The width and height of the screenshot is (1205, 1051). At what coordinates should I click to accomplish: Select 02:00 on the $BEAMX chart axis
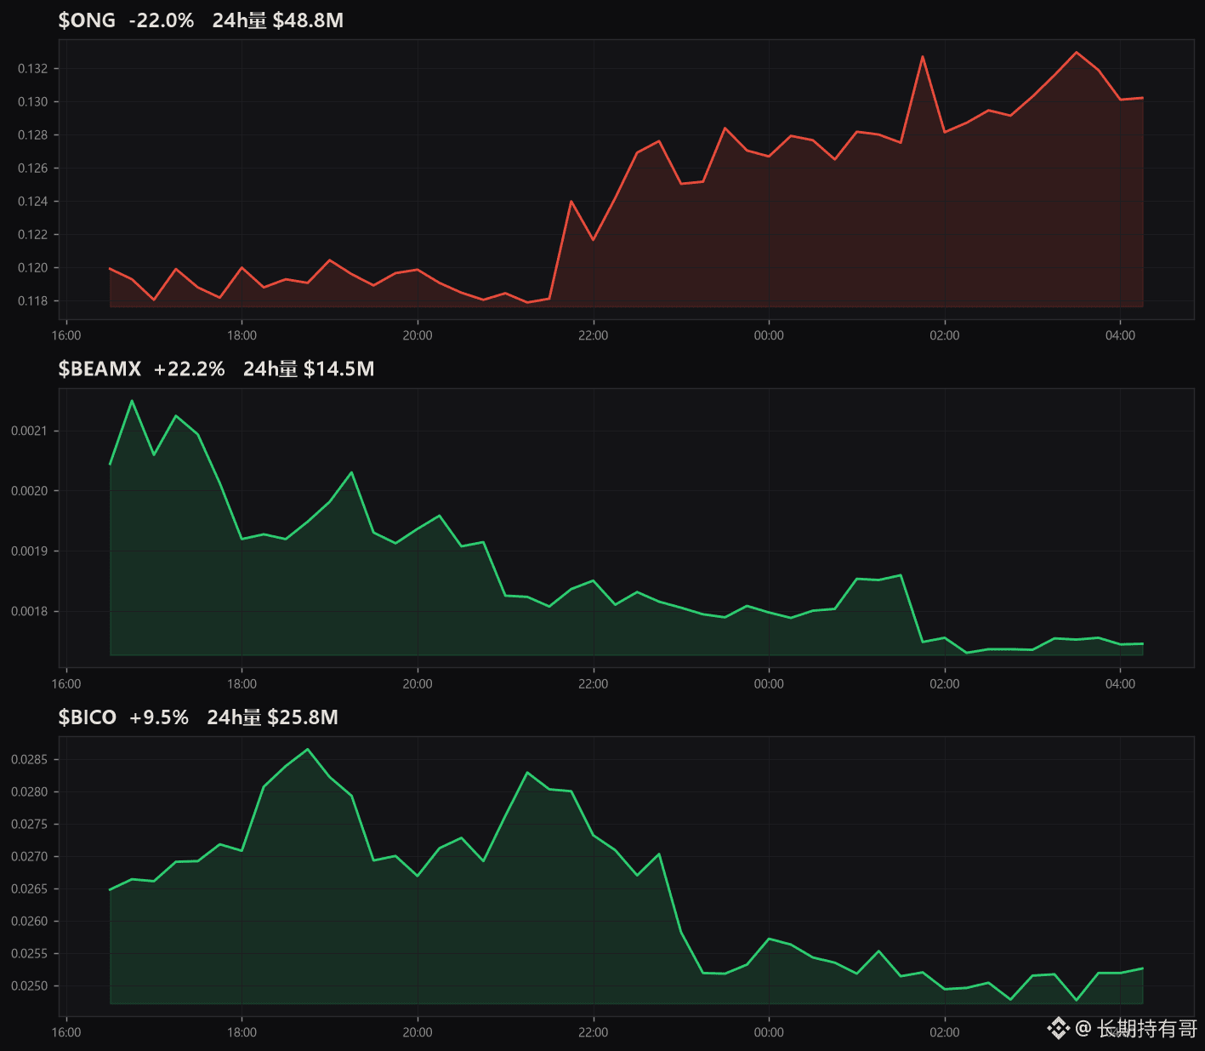(945, 683)
